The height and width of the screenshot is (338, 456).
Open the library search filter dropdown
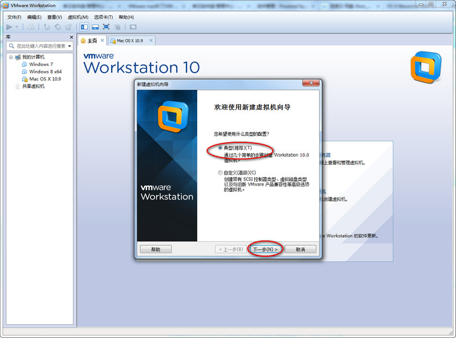(70, 46)
